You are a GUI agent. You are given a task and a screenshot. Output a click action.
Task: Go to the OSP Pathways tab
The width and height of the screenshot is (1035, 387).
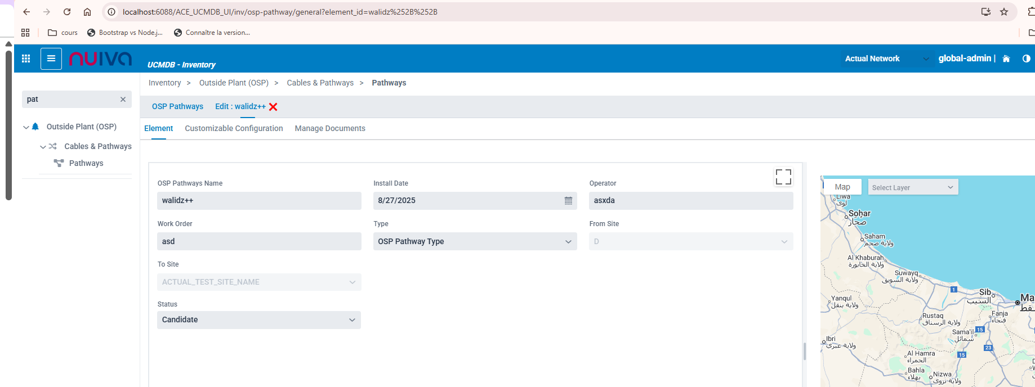click(177, 106)
